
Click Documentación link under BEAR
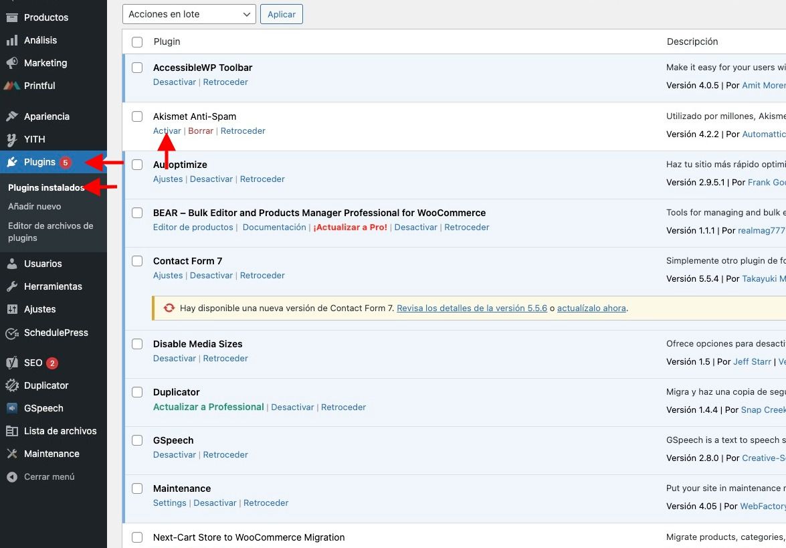tap(274, 227)
